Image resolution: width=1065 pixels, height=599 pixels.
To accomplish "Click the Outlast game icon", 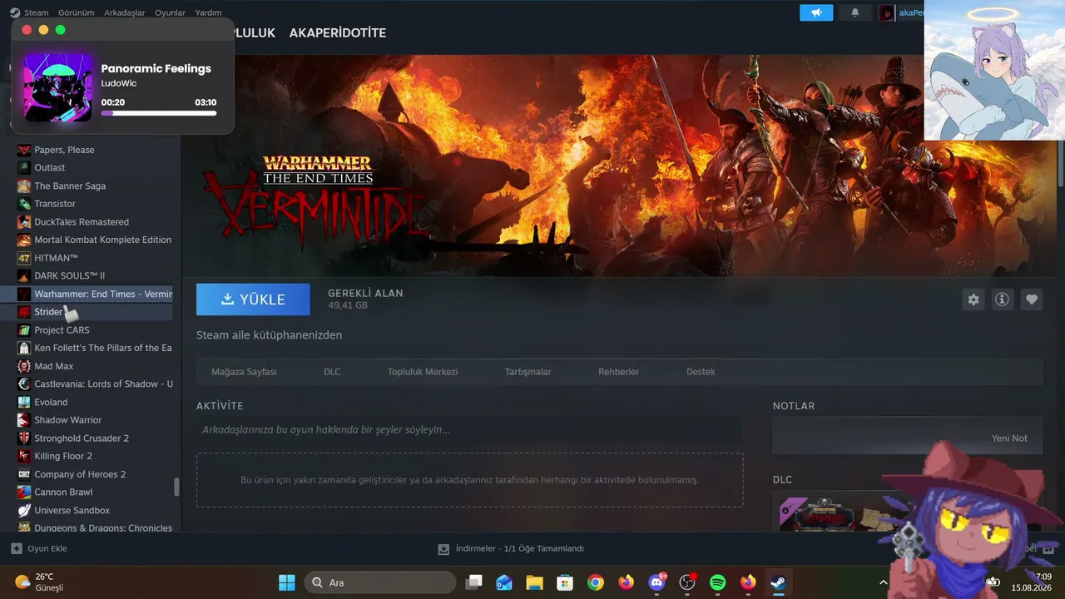I will [24, 168].
